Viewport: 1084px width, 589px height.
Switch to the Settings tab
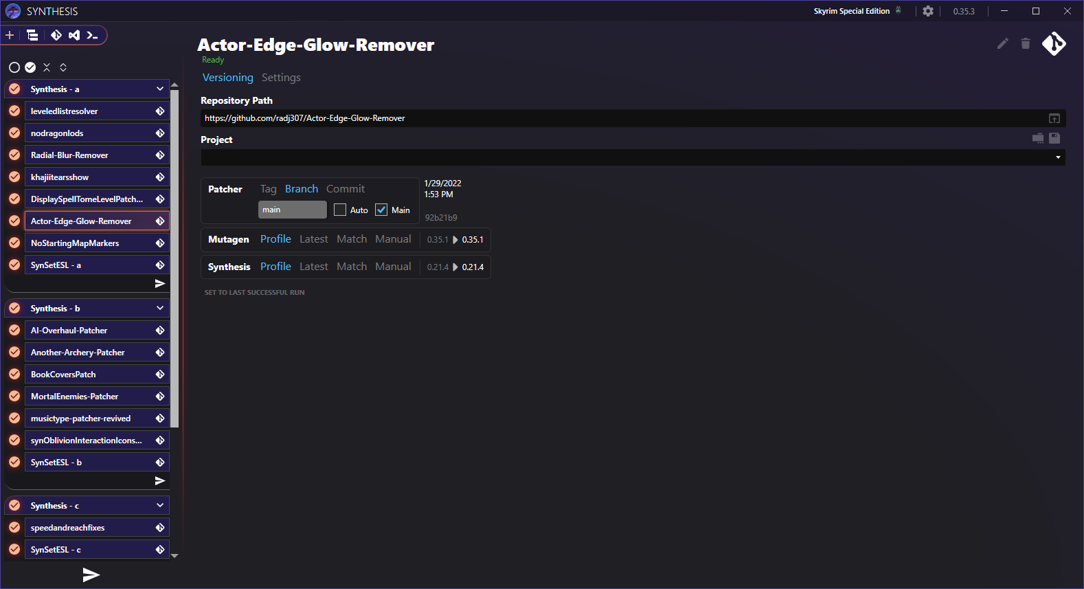(281, 78)
